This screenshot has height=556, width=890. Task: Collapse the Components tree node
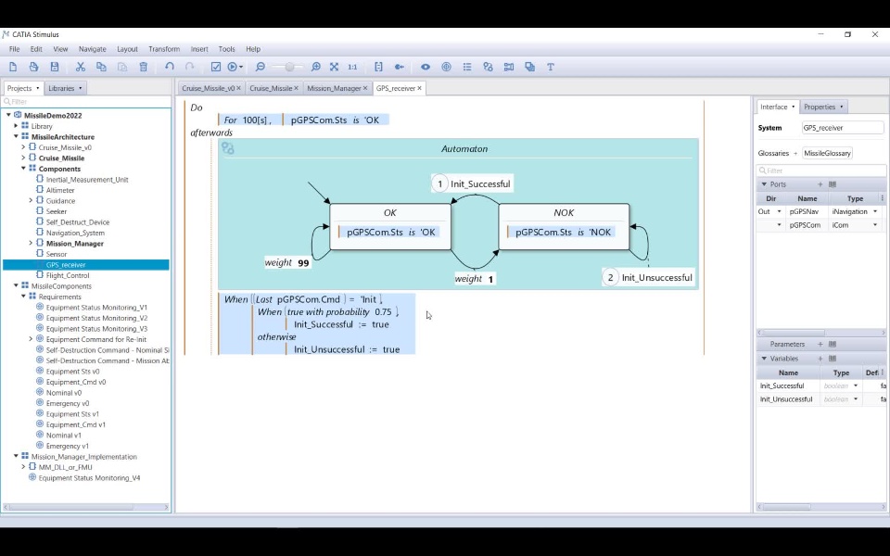tap(23, 169)
